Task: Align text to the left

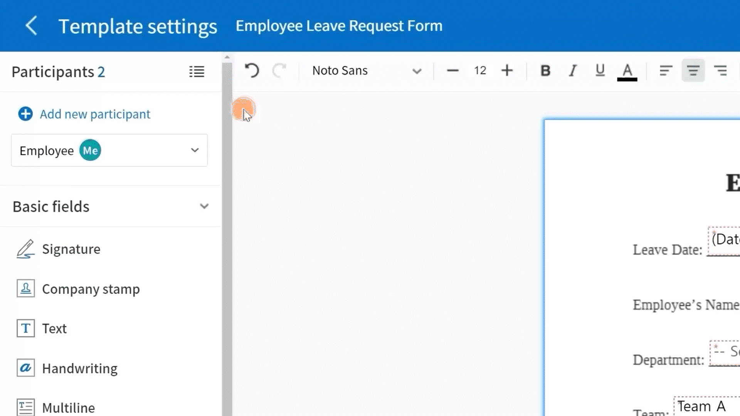Action: point(666,70)
